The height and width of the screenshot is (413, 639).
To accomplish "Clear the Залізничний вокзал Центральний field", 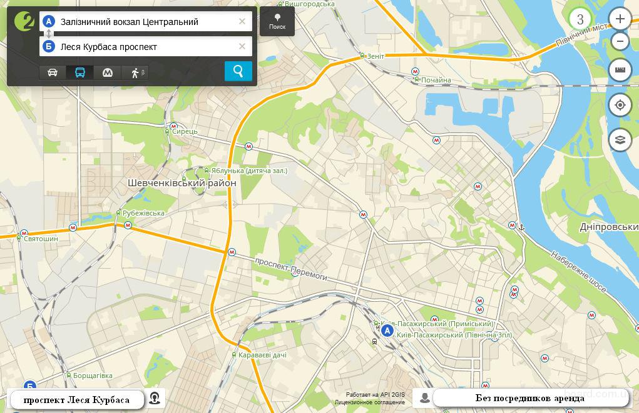I will point(242,21).
